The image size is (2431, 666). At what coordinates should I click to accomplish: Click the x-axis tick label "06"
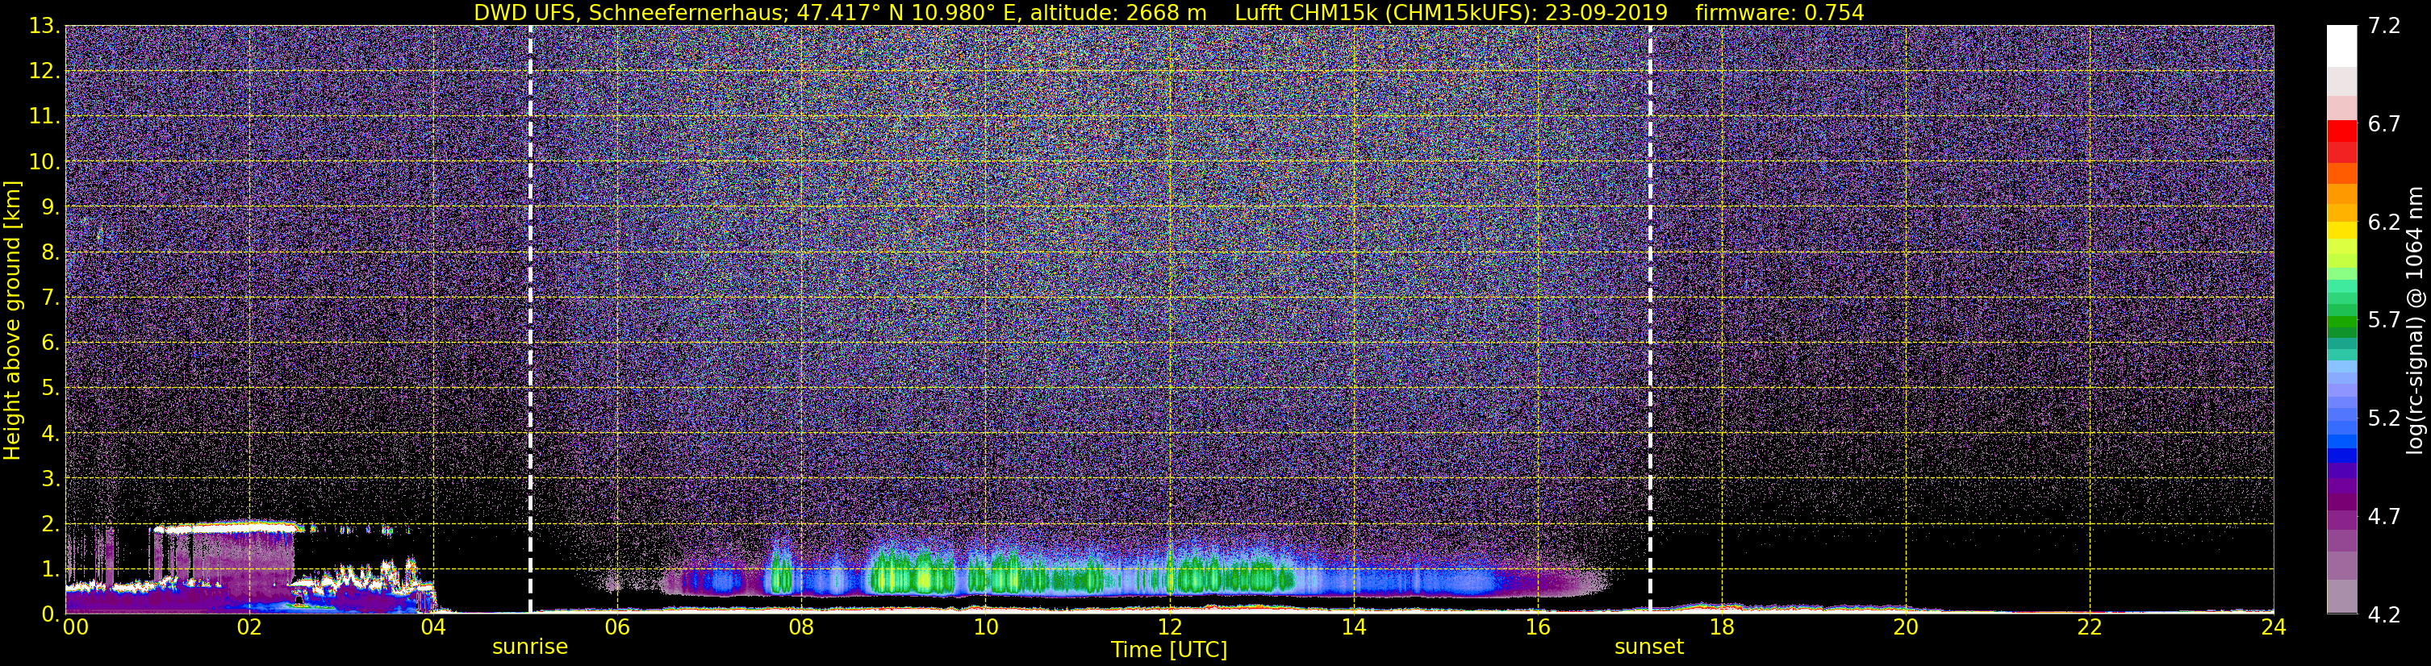(617, 627)
